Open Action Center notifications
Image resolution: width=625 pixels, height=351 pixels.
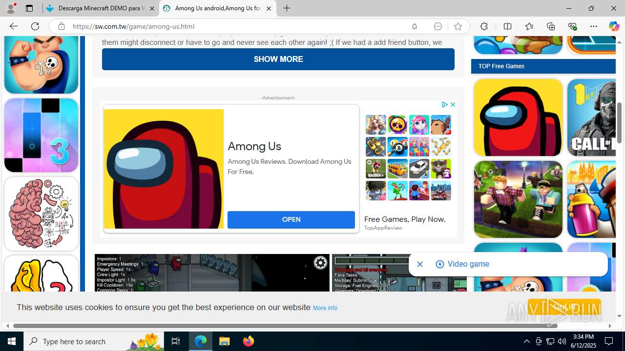pyautogui.click(x=609, y=341)
